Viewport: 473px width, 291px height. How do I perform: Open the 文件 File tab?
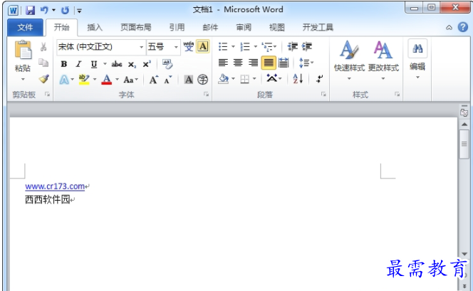point(26,28)
